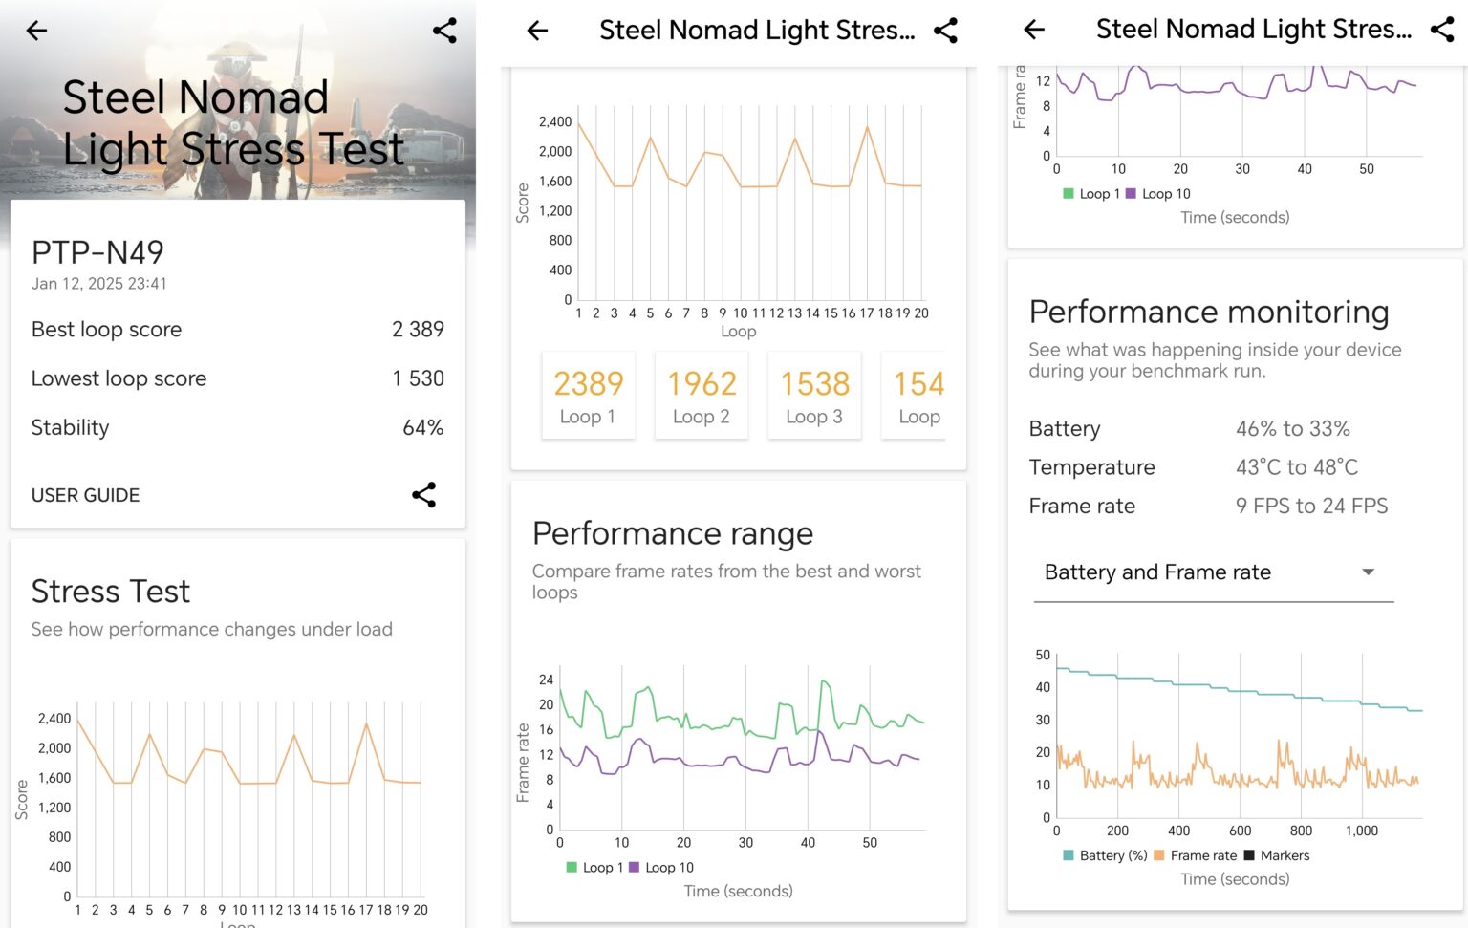Tap purple Loop 10 legend in Performance range
Image resolution: width=1468 pixels, height=928 pixels.
pyautogui.click(x=661, y=867)
